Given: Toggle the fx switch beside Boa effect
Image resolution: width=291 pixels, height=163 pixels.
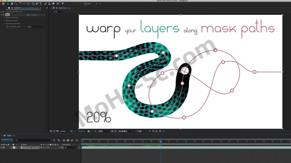Looking at the screenshot, I should pos(3,14).
